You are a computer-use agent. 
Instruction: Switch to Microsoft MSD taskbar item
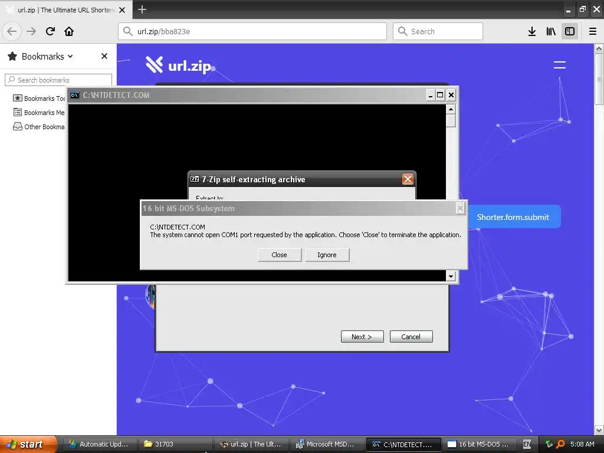pos(327,444)
